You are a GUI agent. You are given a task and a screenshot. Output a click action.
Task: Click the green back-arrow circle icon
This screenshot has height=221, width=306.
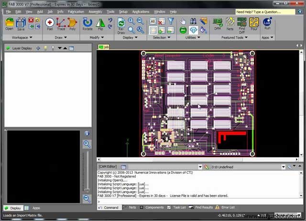pos(183,30)
